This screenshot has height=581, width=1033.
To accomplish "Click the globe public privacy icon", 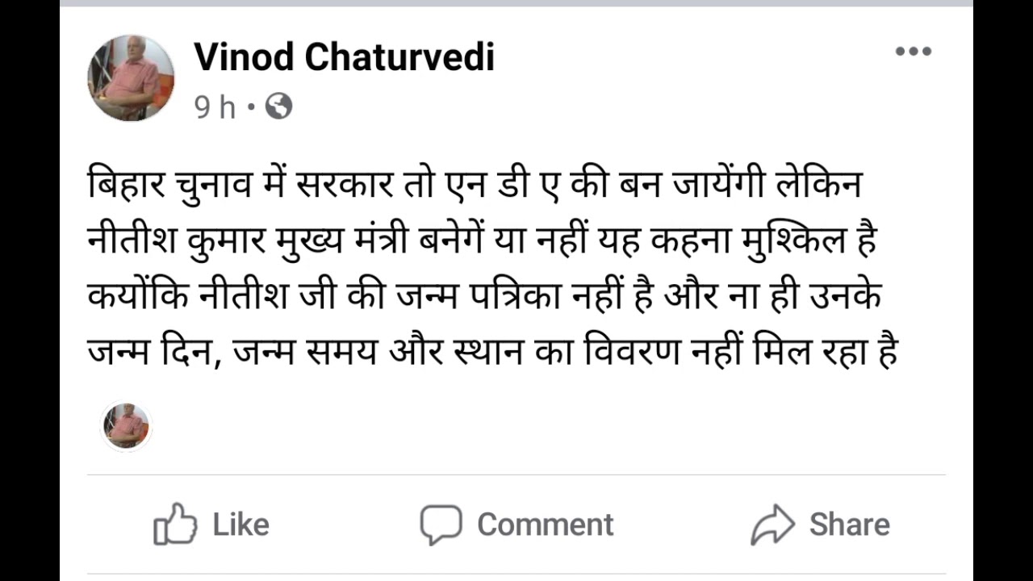I will coord(278,107).
